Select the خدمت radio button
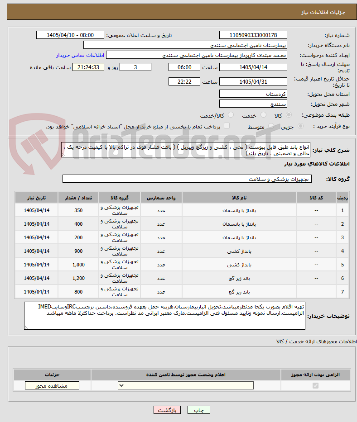This screenshot has width=357, height=422. pyautogui.click(x=263, y=115)
